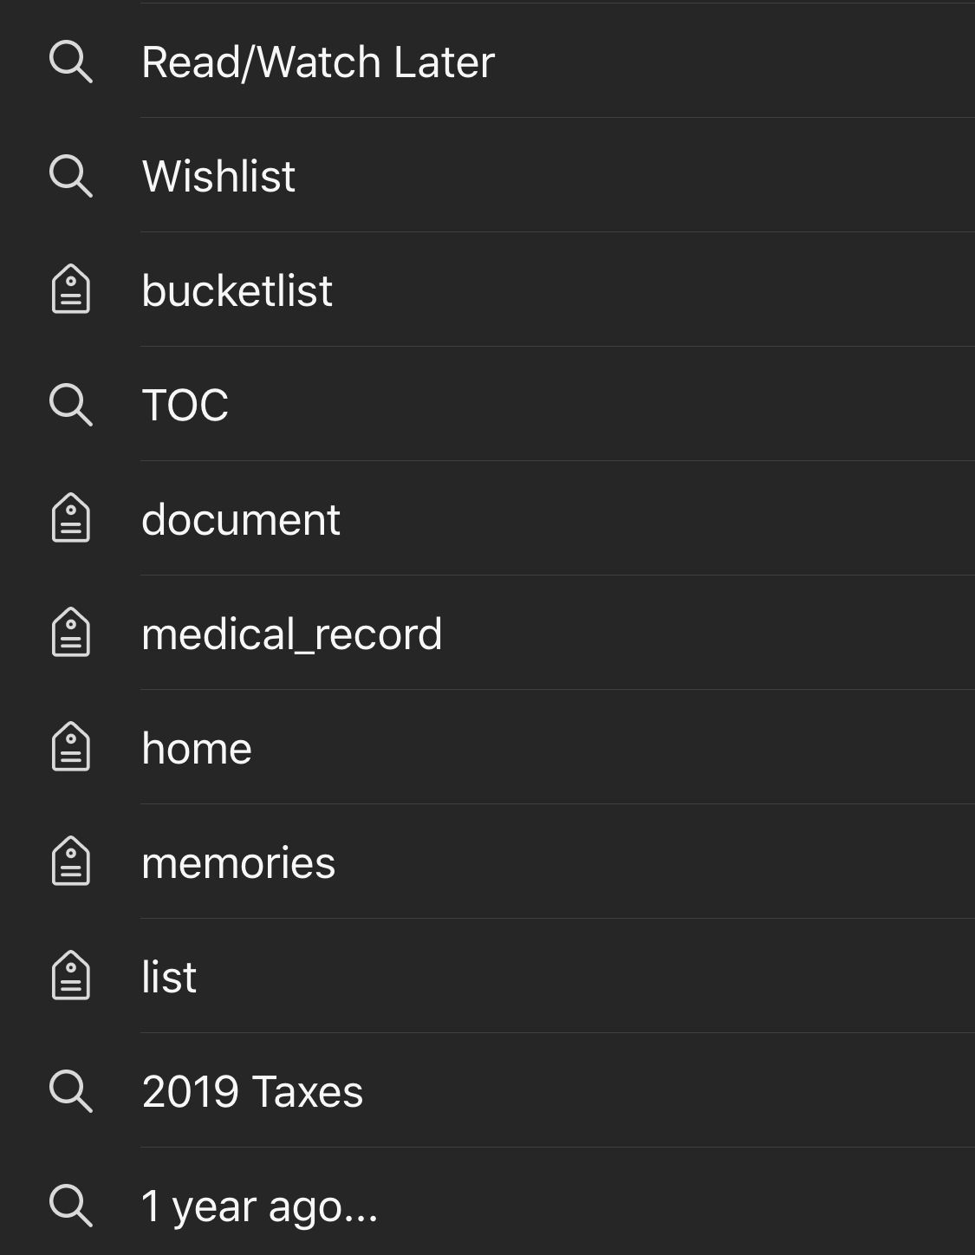Image resolution: width=975 pixels, height=1255 pixels.
Task: Select the search icon next to TOC
Action: (x=70, y=405)
